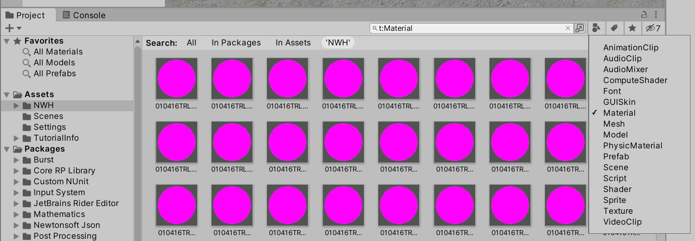Clear the t:Material search text

point(567,28)
